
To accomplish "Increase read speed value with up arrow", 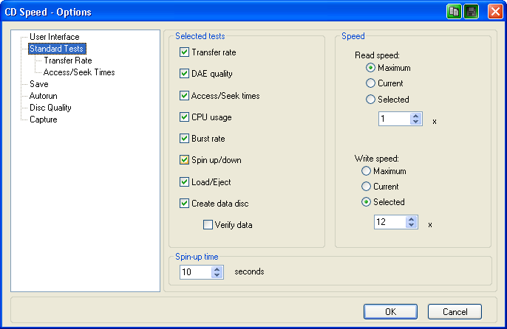I will tap(415, 116).
